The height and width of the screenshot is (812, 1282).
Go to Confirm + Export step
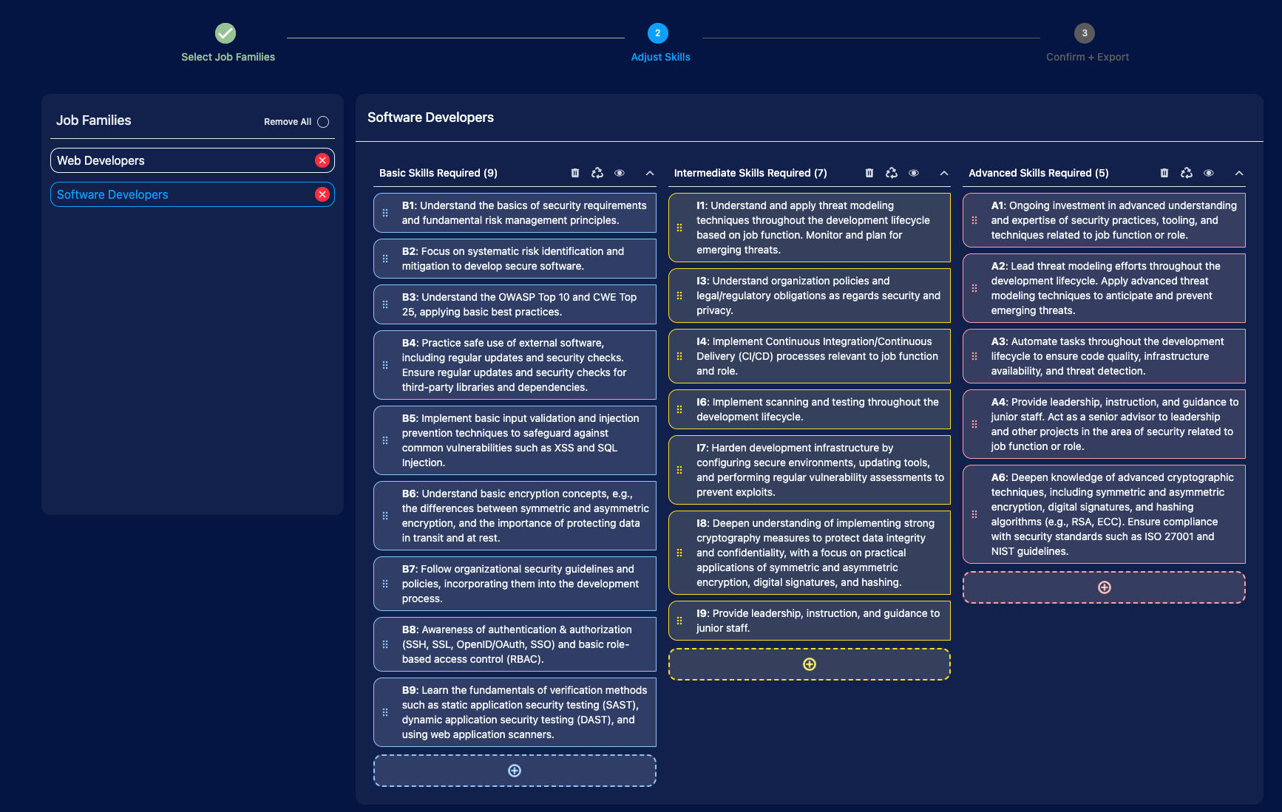1085,33
